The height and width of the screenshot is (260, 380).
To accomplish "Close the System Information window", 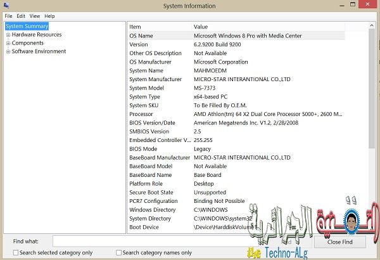I will [x=367, y=4].
